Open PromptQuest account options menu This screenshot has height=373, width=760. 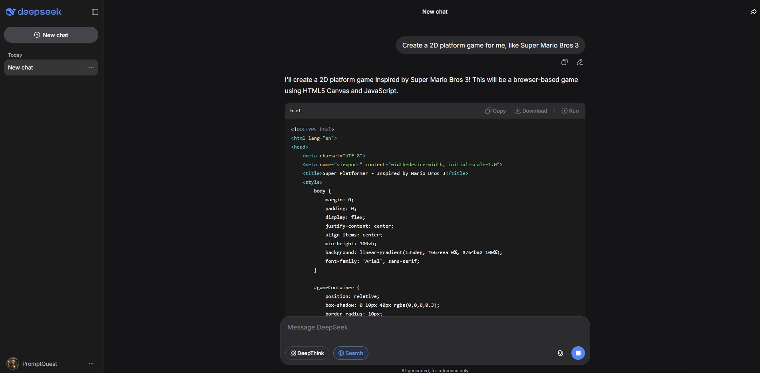[91, 363]
